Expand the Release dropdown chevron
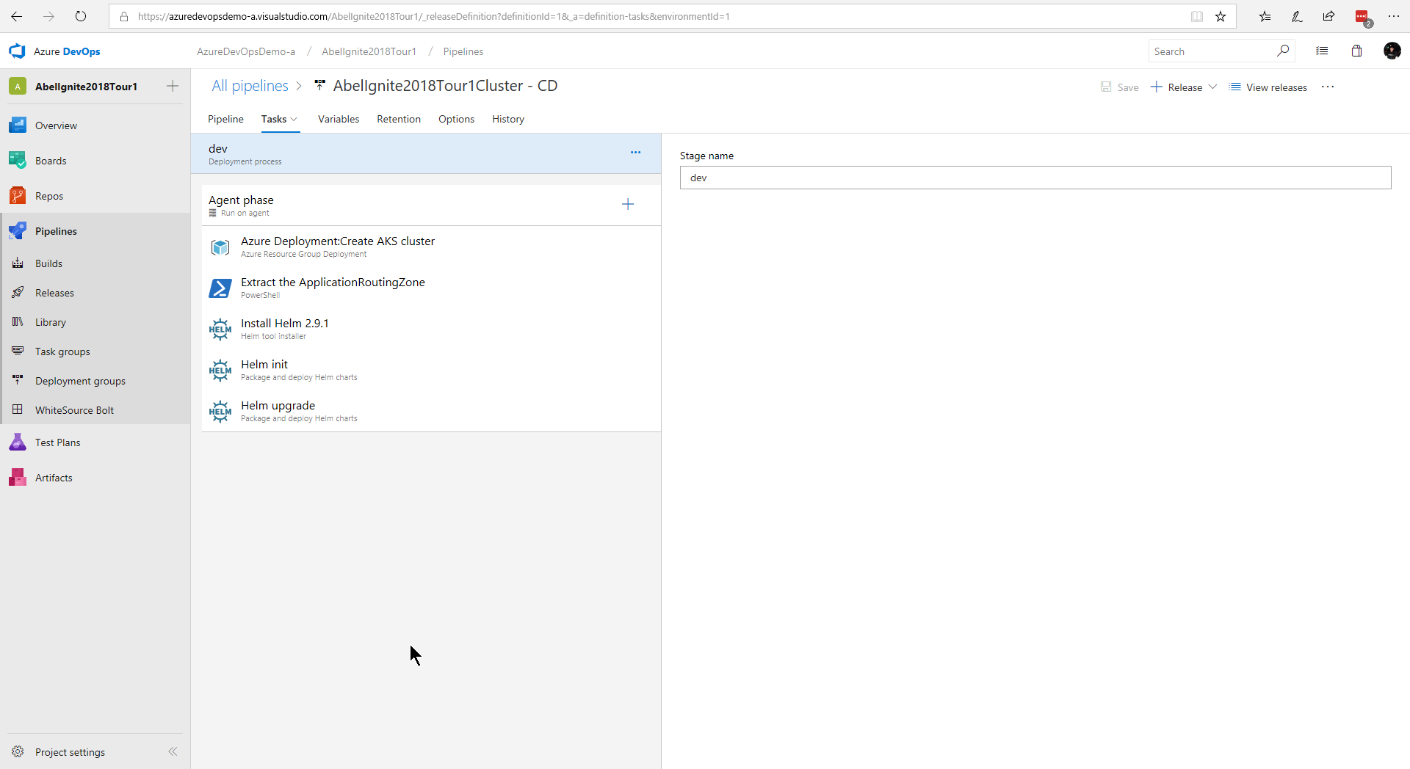 click(1212, 87)
